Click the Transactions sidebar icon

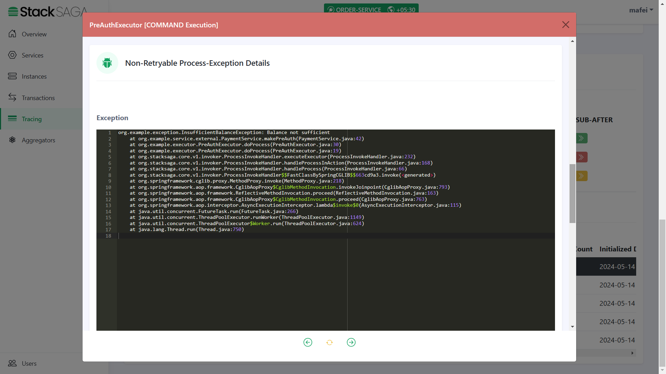pos(12,97)
